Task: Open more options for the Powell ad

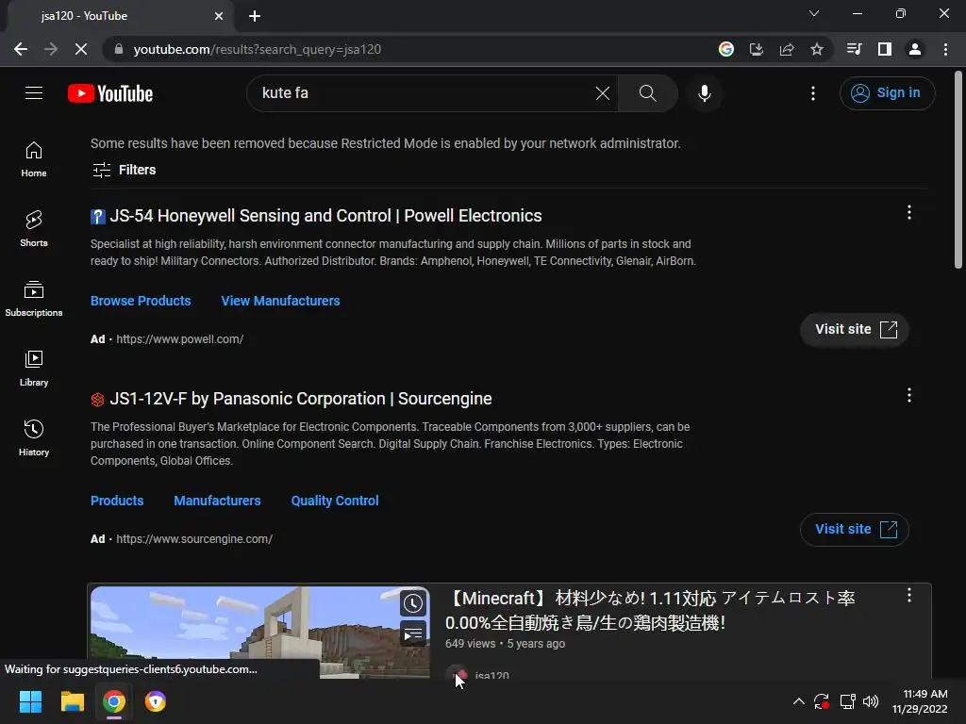Action: pos(908,212)
